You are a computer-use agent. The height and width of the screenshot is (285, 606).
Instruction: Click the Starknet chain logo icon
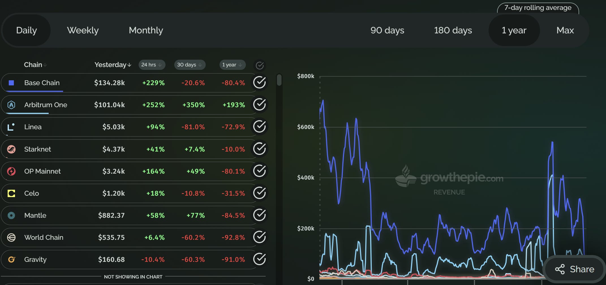(x=11, y=149)
